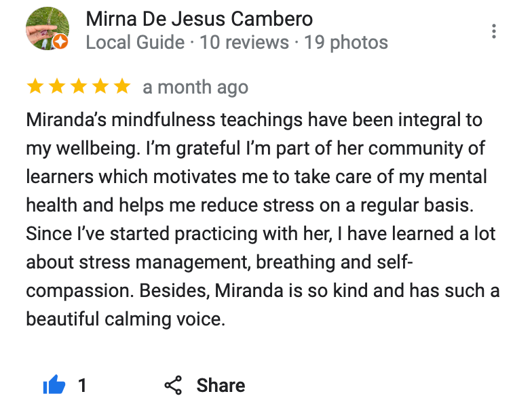
Task: Click the thumbs-up like icon
Action: [x=54, y=386]
